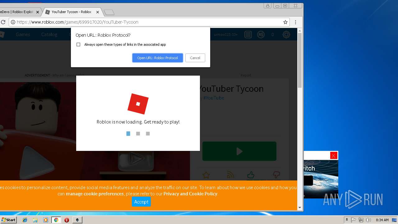Close the pop-up ad with red X
The width and height of the screenshot is (398, 224).
(334, 156)
